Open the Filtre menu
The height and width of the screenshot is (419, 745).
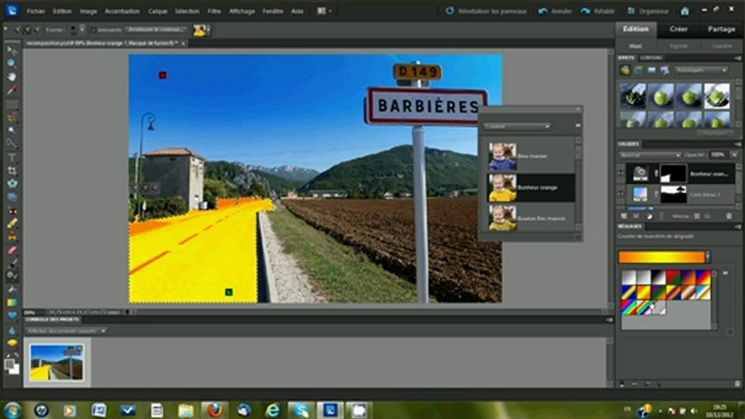tap(214, 11)
